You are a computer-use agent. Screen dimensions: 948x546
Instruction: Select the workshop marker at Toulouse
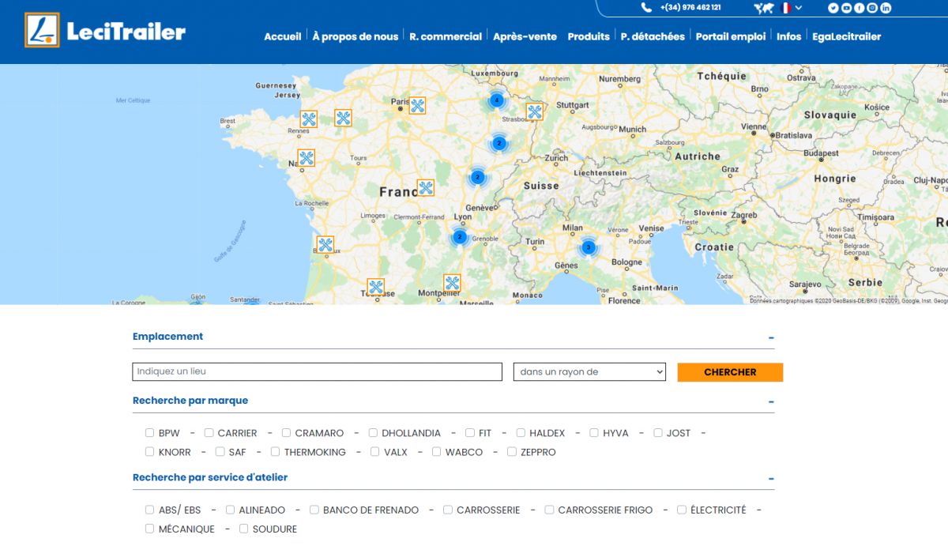(x=376, y=288)
